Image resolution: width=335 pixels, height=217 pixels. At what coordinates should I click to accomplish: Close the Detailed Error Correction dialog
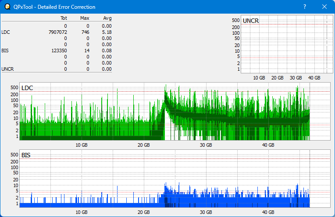tap(324, 7)
